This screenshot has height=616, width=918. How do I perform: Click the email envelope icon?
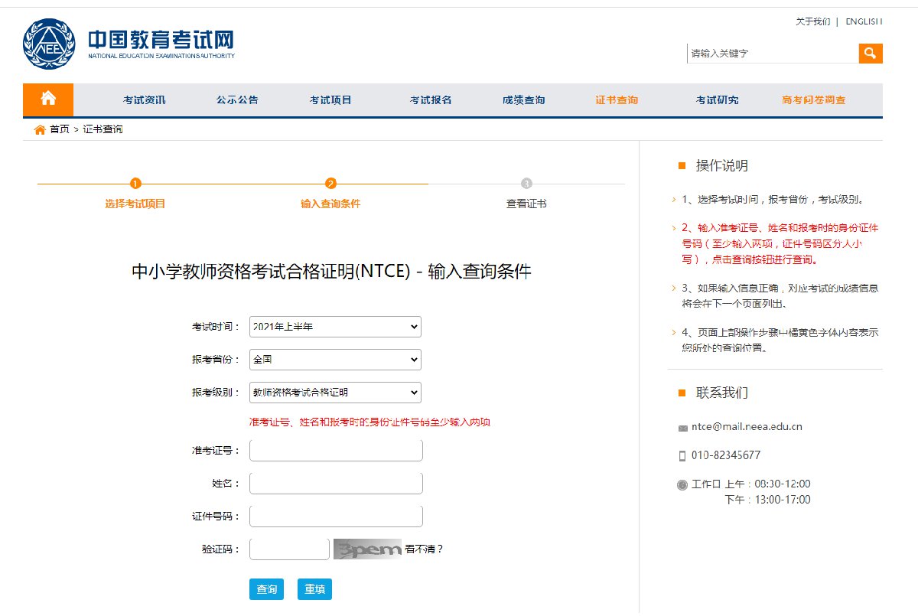point(682,428)
